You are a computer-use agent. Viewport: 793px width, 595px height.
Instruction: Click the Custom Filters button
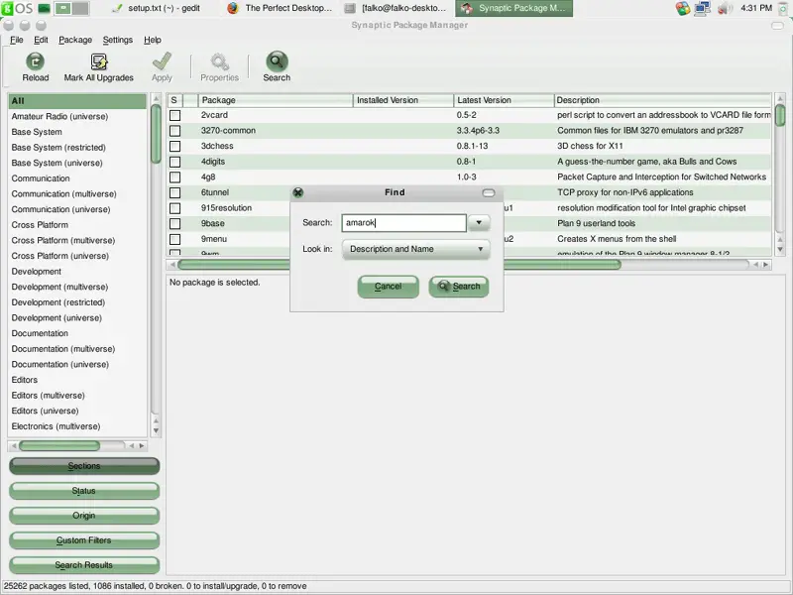[84, 540]
